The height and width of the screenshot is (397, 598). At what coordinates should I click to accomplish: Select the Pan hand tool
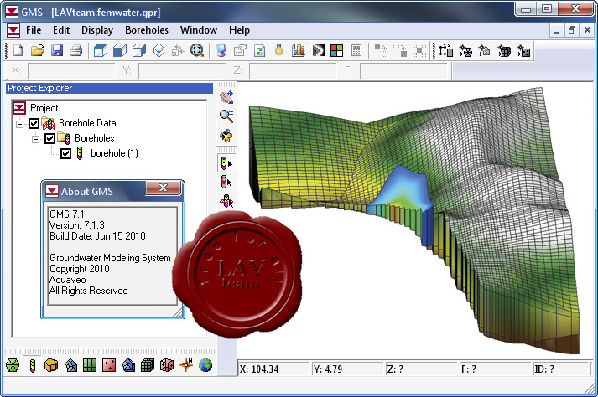(226, 97)
